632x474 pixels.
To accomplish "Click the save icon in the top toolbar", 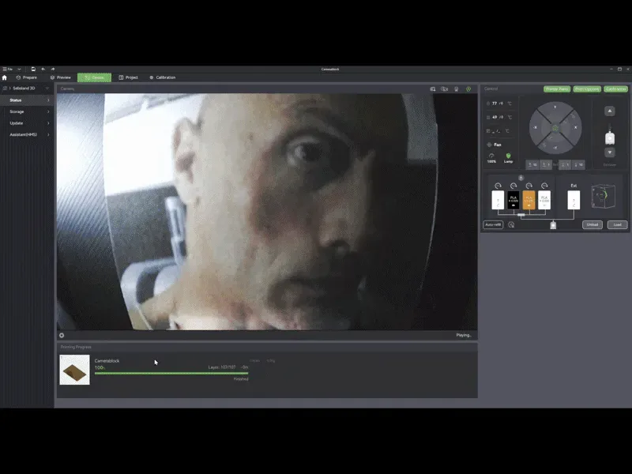I will (33, 69).
